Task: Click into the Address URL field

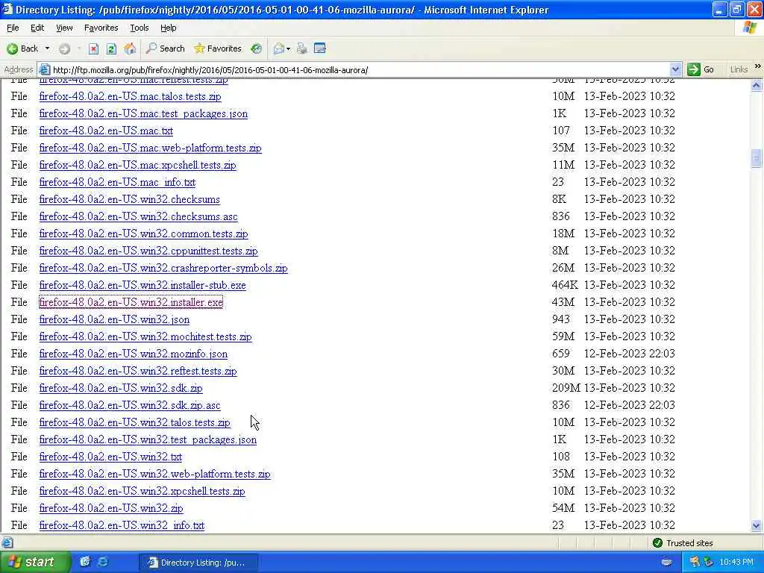Action: [x=360, y=69]
